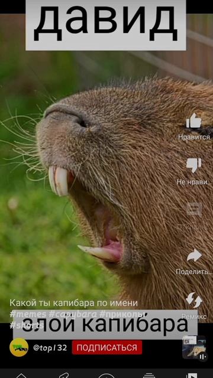Click the red ПОДПИСАТЬСЯ subscribe button
Image resolution: width=213 pixels, height=378 pixels.
[x=107, y=347]
